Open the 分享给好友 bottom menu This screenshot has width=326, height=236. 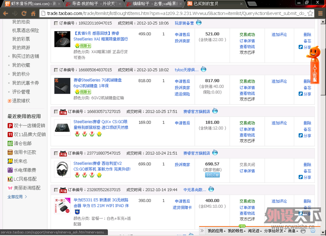coord(275,231)
